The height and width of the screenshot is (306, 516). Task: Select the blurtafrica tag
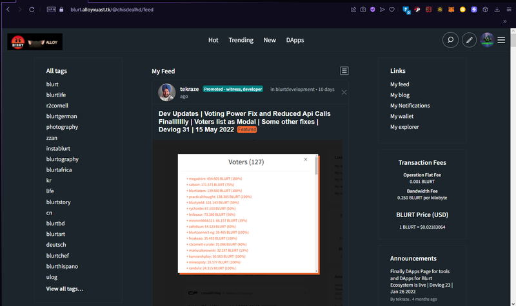tap(59, 169)
